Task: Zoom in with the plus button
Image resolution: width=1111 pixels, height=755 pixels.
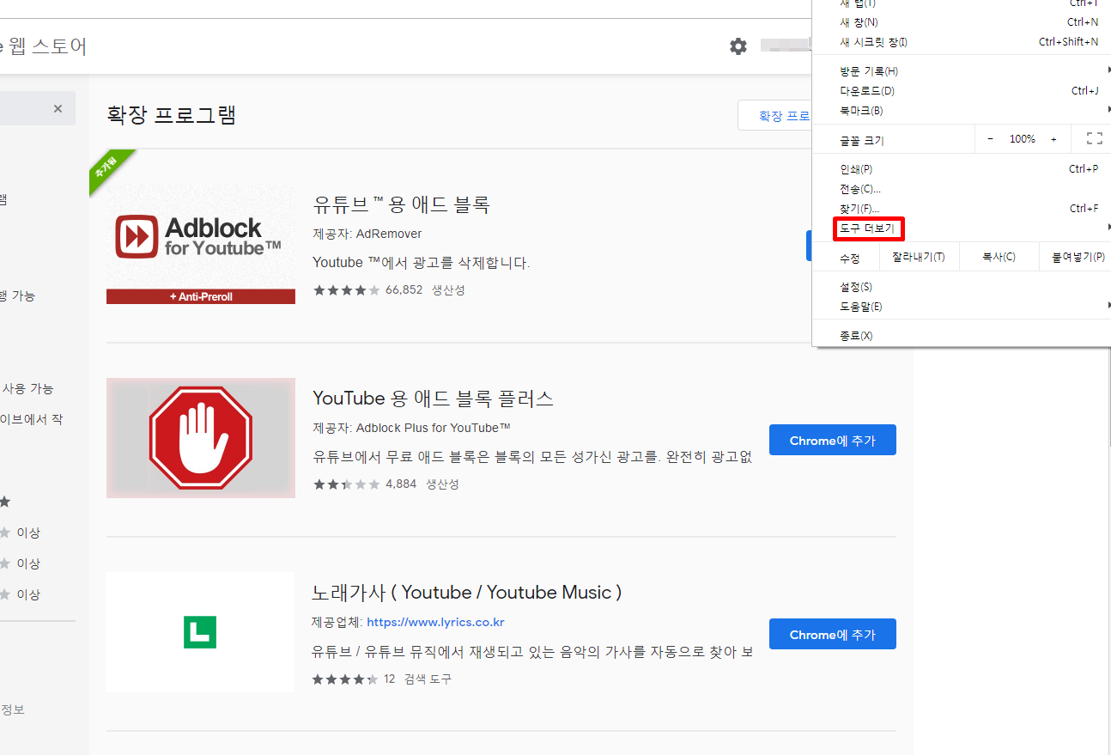Action: (x=1053, y=139)
